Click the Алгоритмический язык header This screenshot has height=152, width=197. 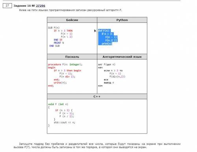pos(122,57)
